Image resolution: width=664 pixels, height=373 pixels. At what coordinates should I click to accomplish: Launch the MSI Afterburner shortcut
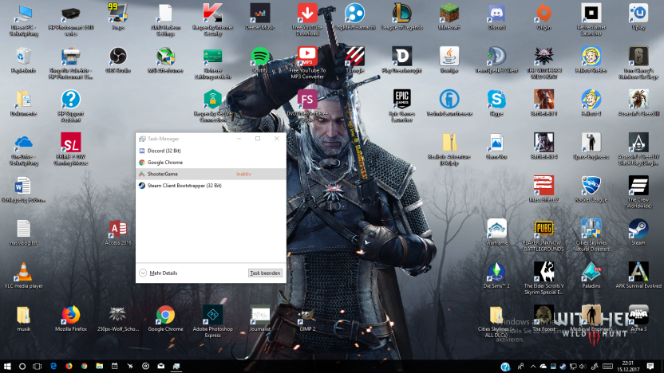tap(165, 57)
